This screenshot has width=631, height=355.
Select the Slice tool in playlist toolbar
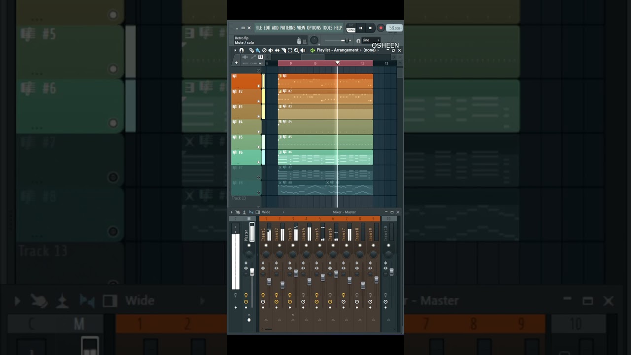tap(283, 50)
